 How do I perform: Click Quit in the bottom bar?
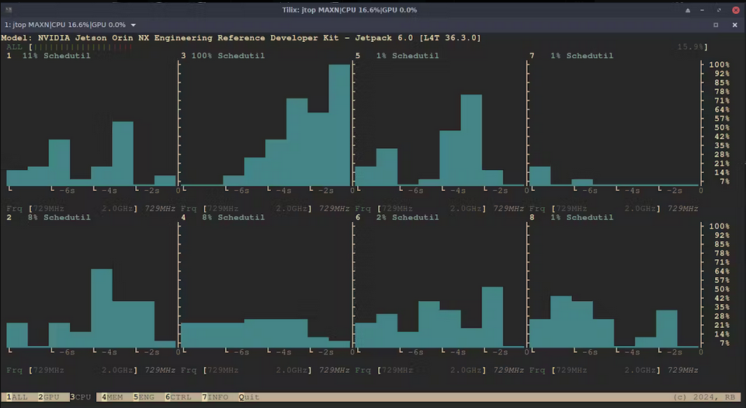pos(249,397)
